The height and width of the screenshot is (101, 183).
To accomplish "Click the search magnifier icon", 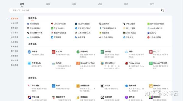I will click(162, 10).
